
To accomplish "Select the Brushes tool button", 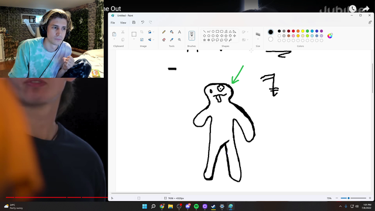I will [192, 35].
